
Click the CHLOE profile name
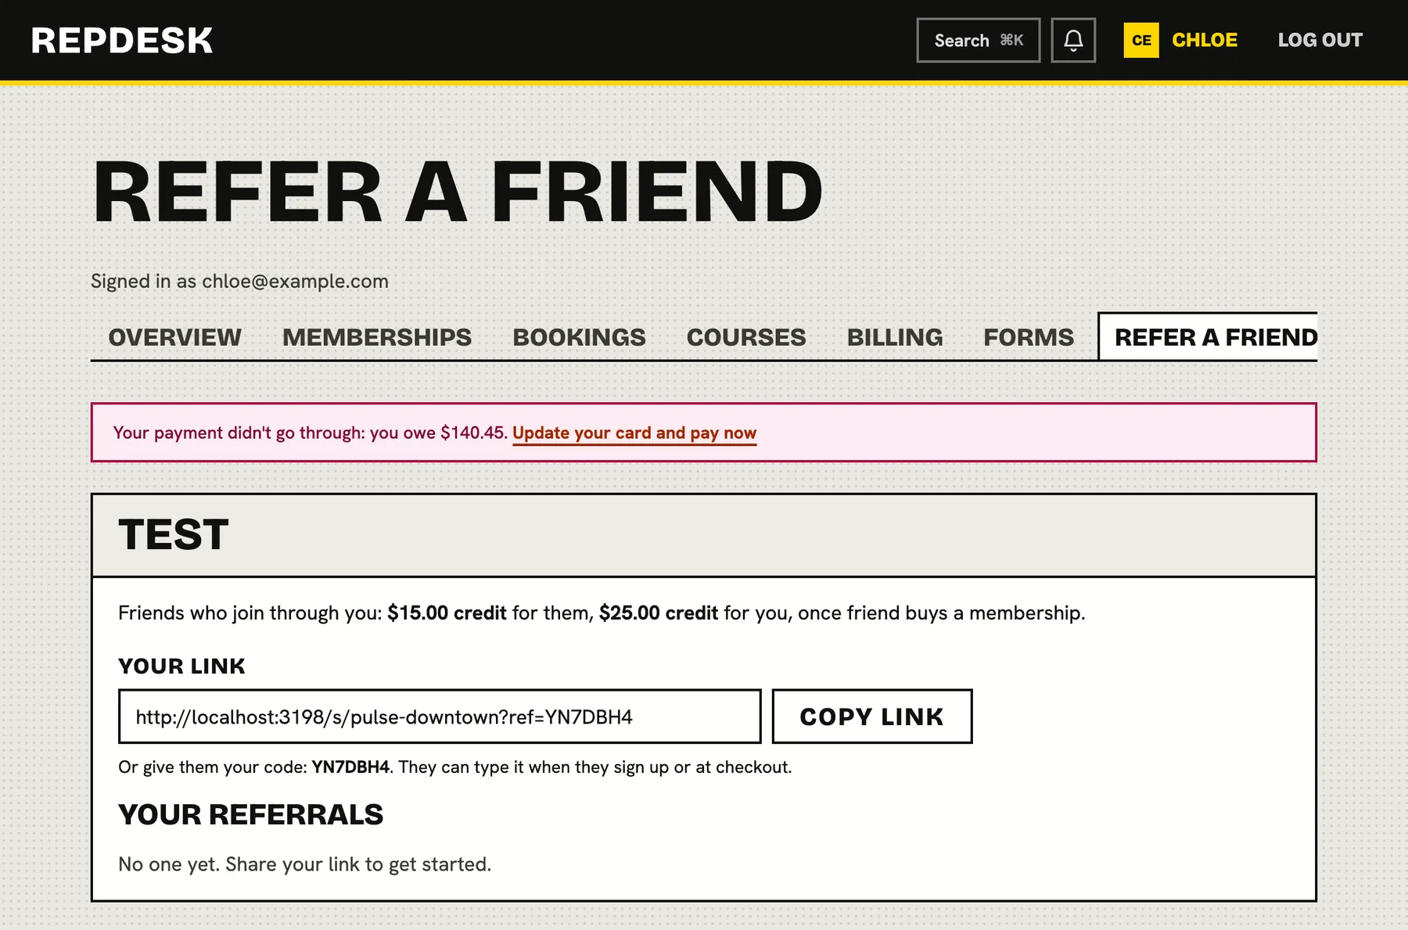1205,40
